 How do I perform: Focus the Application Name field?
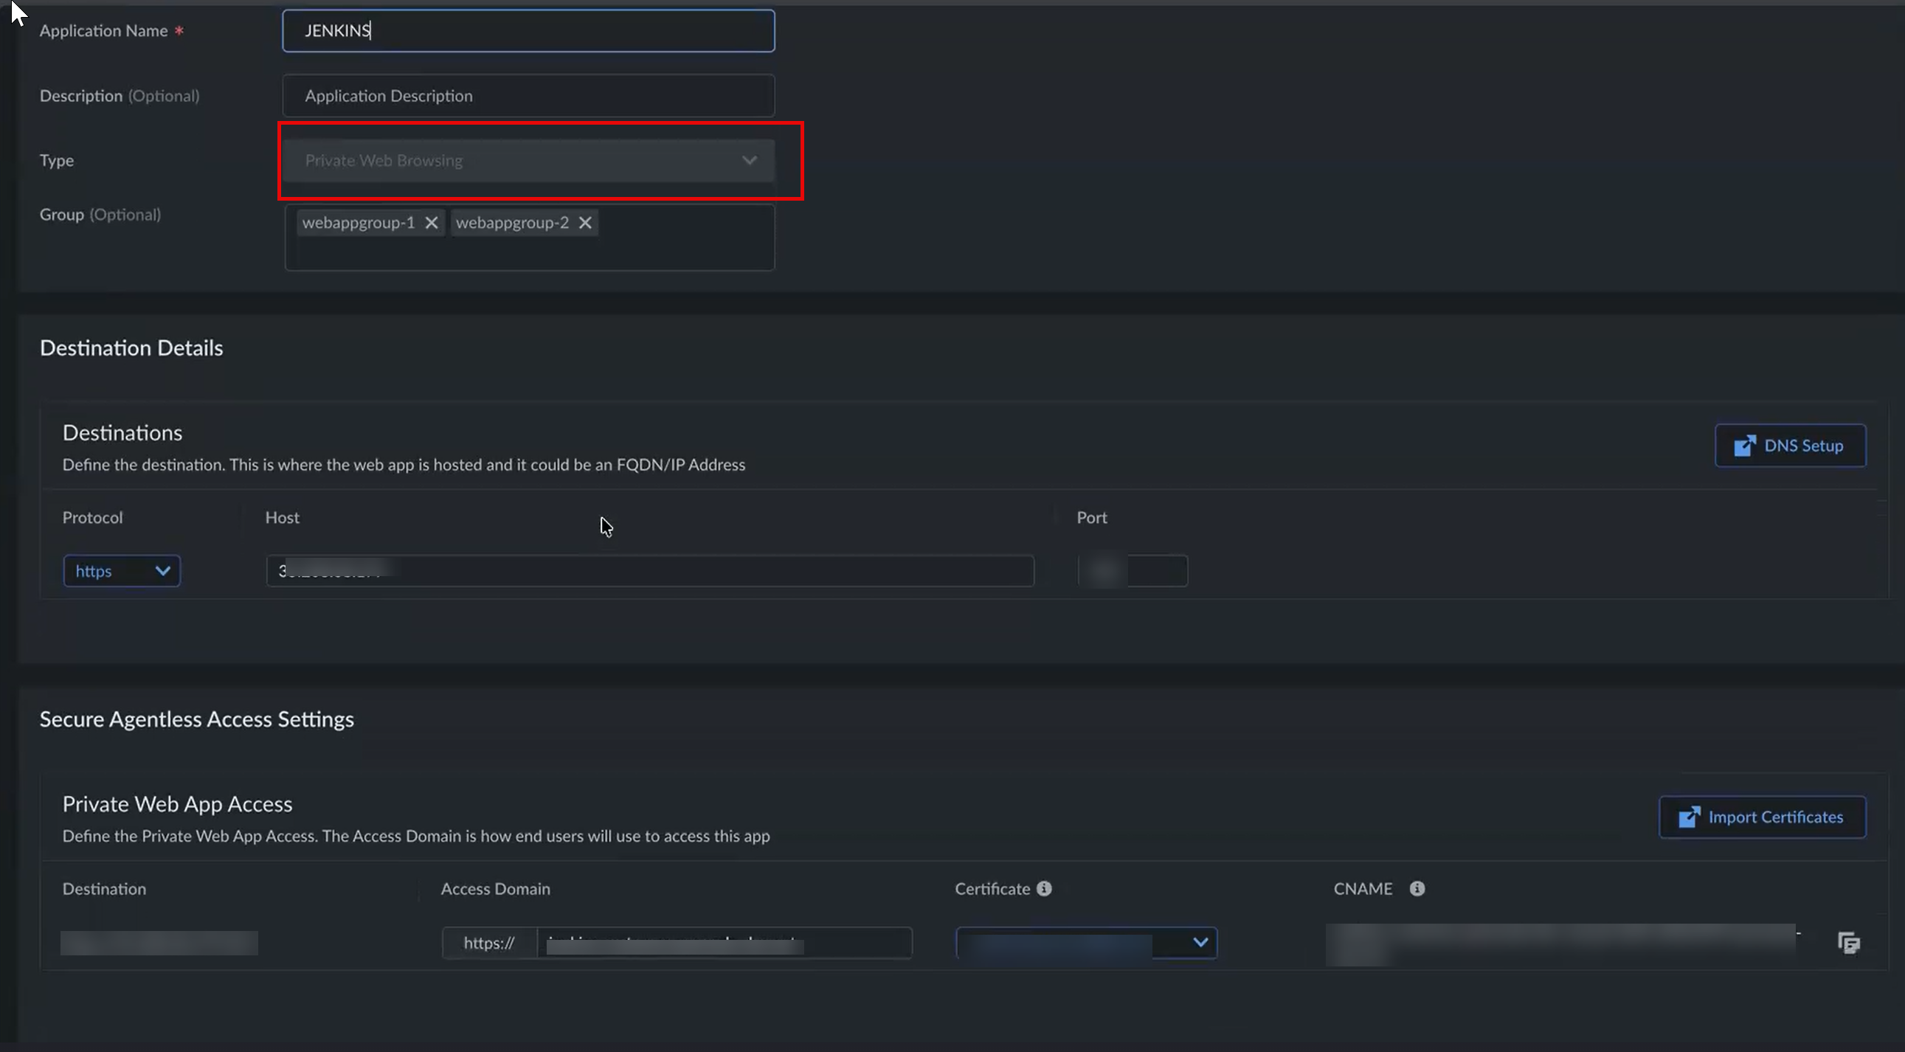pos(528,31)
